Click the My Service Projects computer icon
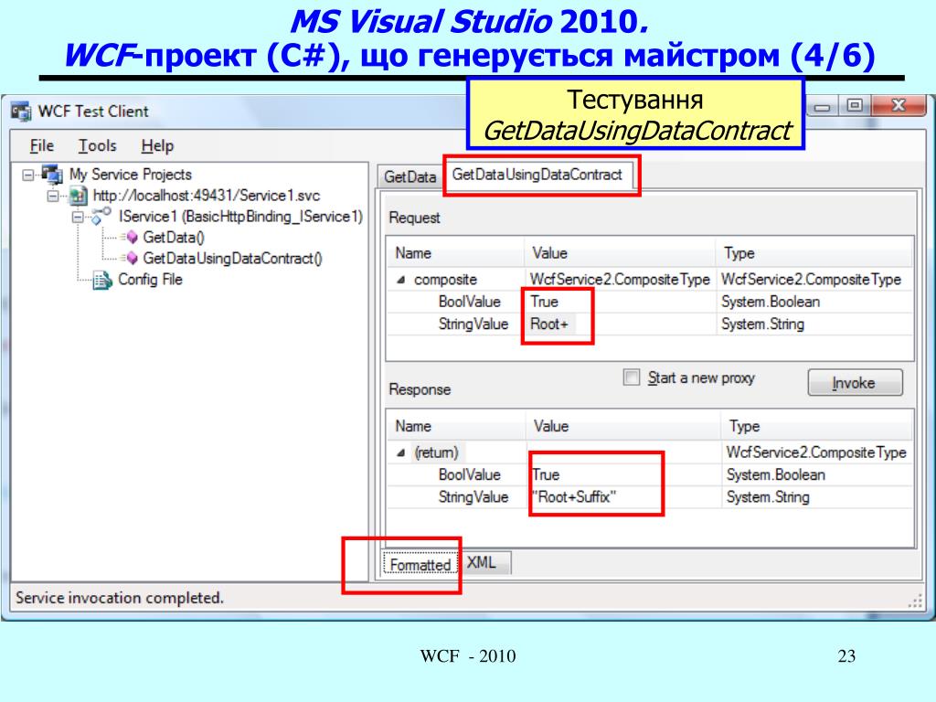This screenshot has width=936, height=702. (x=52, y=175)
